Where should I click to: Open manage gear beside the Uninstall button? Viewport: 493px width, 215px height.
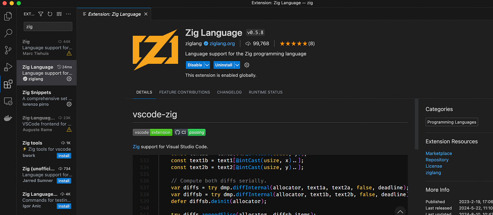[x=247, y=65]
